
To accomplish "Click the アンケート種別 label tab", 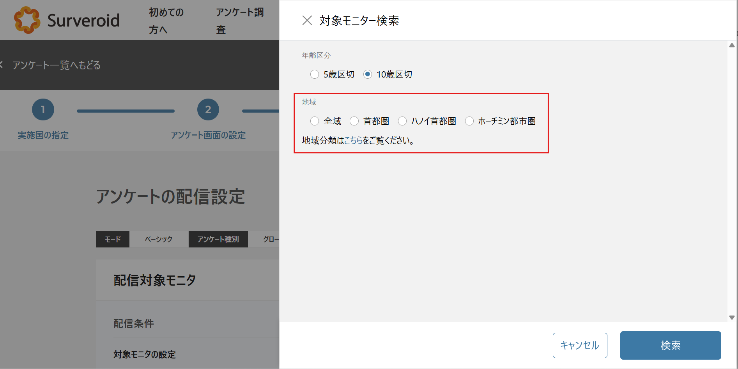I will 218,239.
